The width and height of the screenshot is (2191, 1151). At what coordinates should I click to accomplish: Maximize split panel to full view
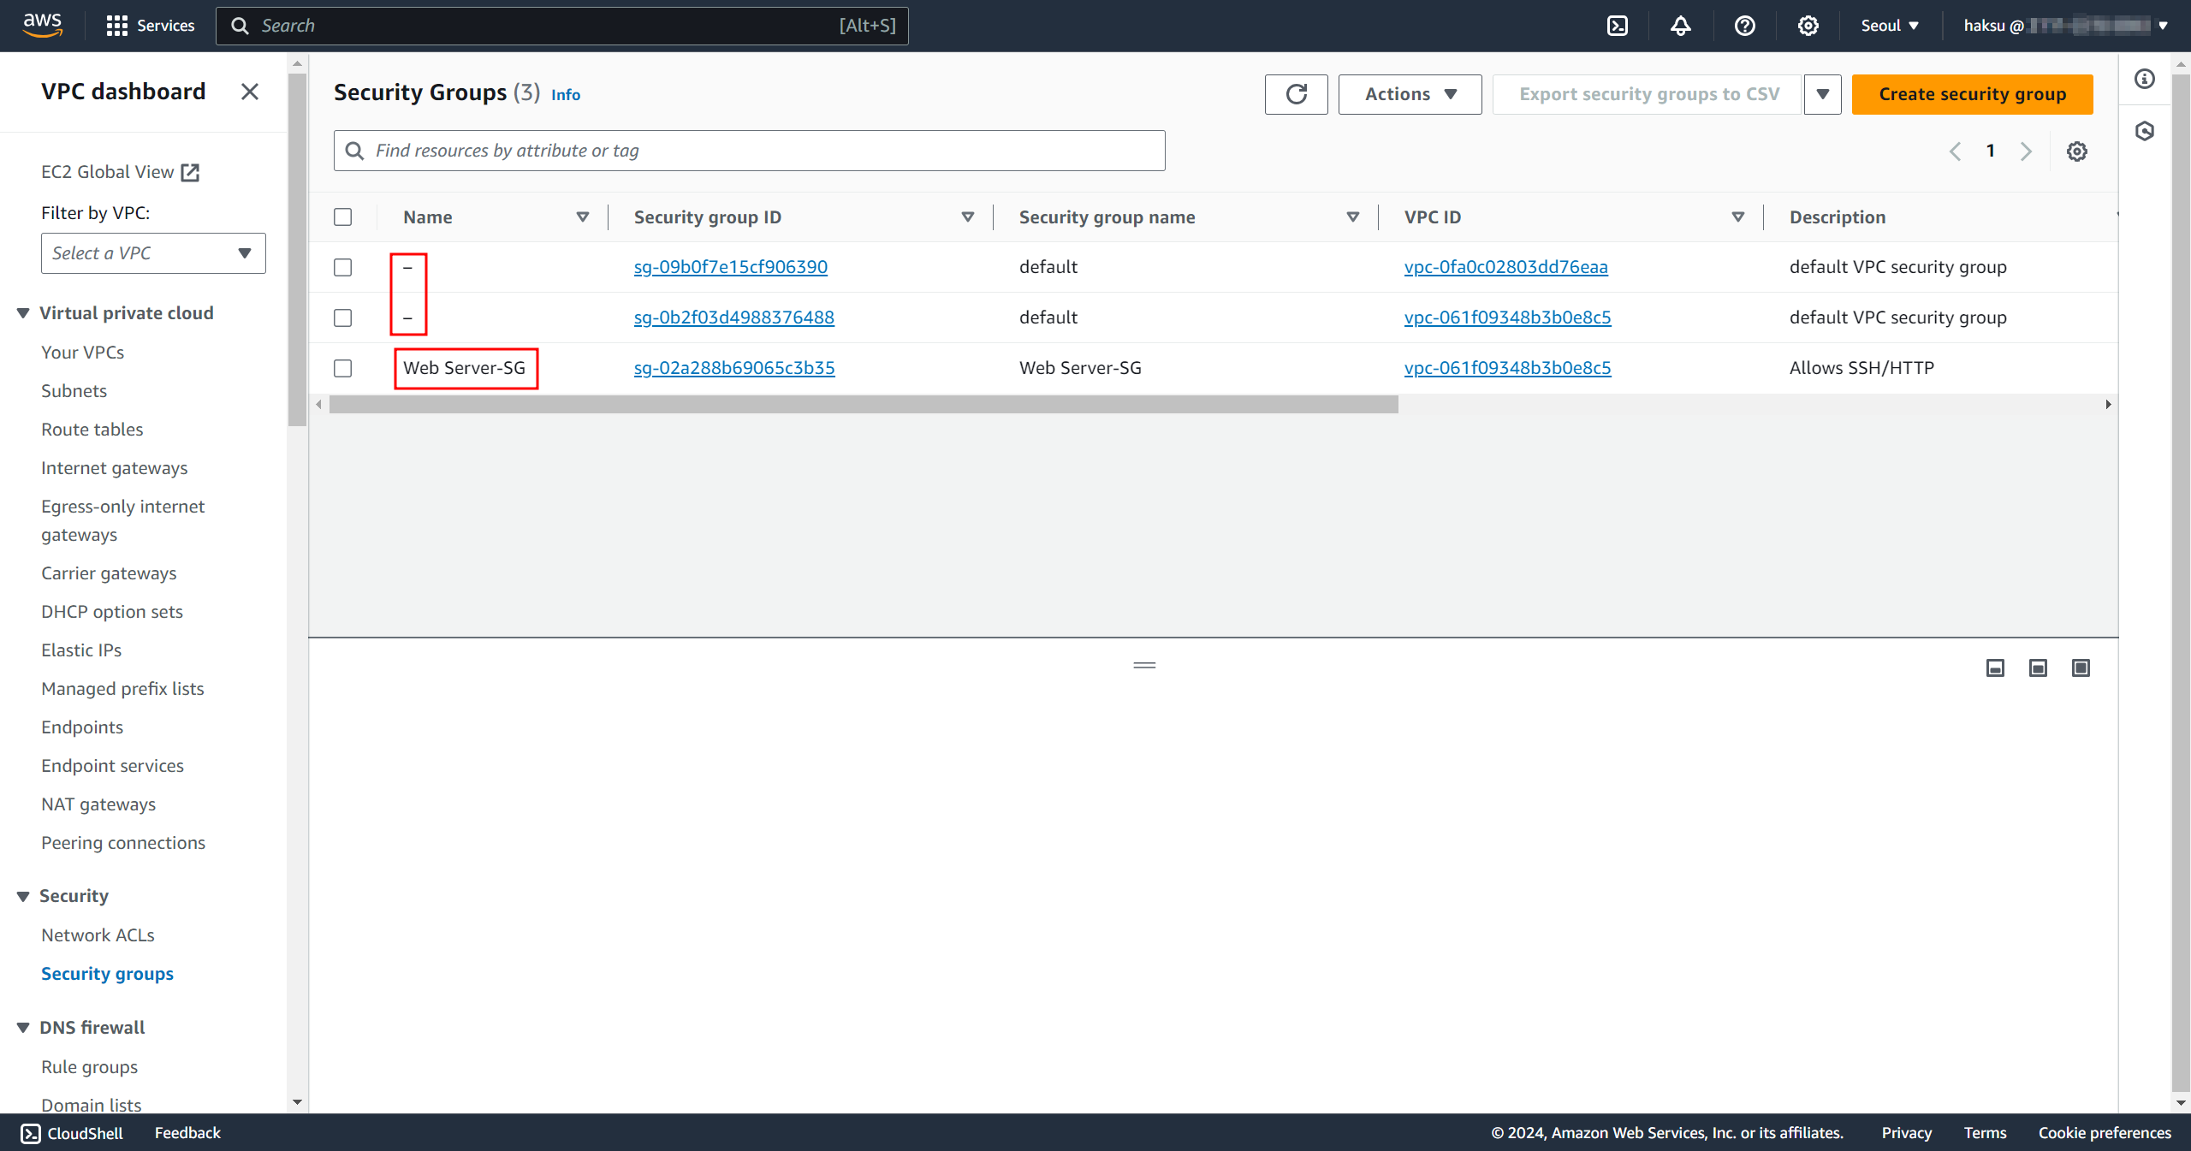pyautogui.click(x=2081, y=667)
